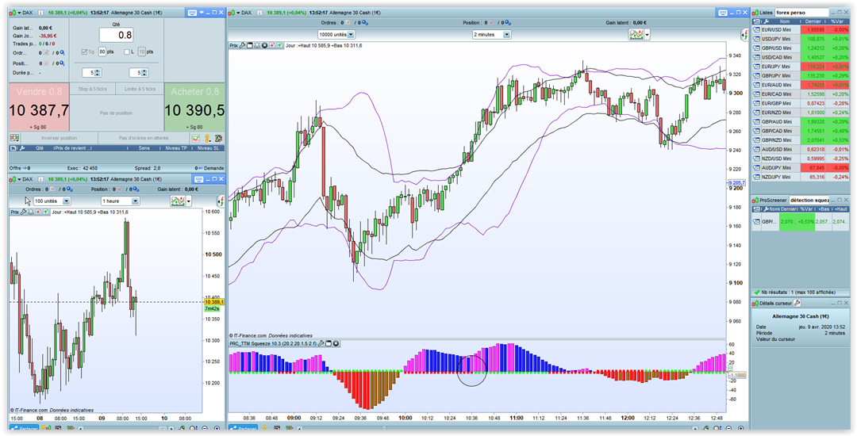The width and height of the screenshot is (857, 436).
Task: Click grid icon left of Inverser position
Action: pyautogui.click(x=15, y=138)
